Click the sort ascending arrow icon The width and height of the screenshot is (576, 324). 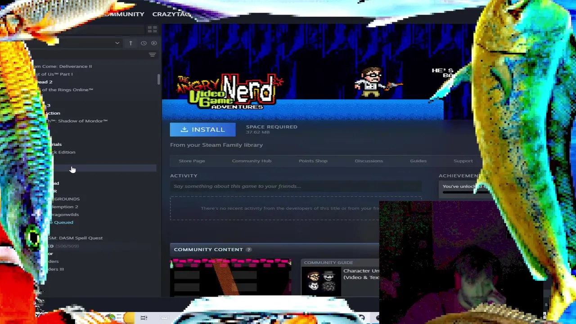click(x=130, y=43)
